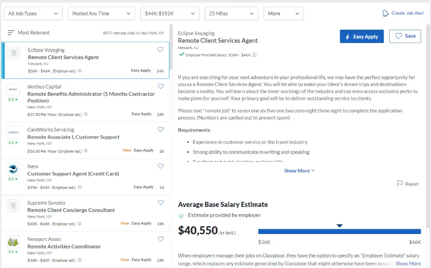Open Remote Client Services Agent listing title
Image resolution: width=431 pixels, height=268 pixels.
point(63,57)
